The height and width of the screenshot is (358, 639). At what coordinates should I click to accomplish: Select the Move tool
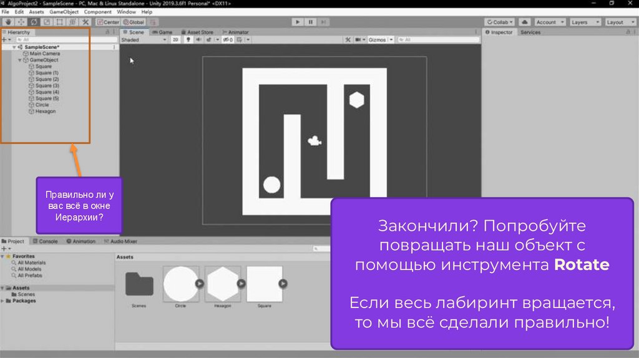pos(21,22)
